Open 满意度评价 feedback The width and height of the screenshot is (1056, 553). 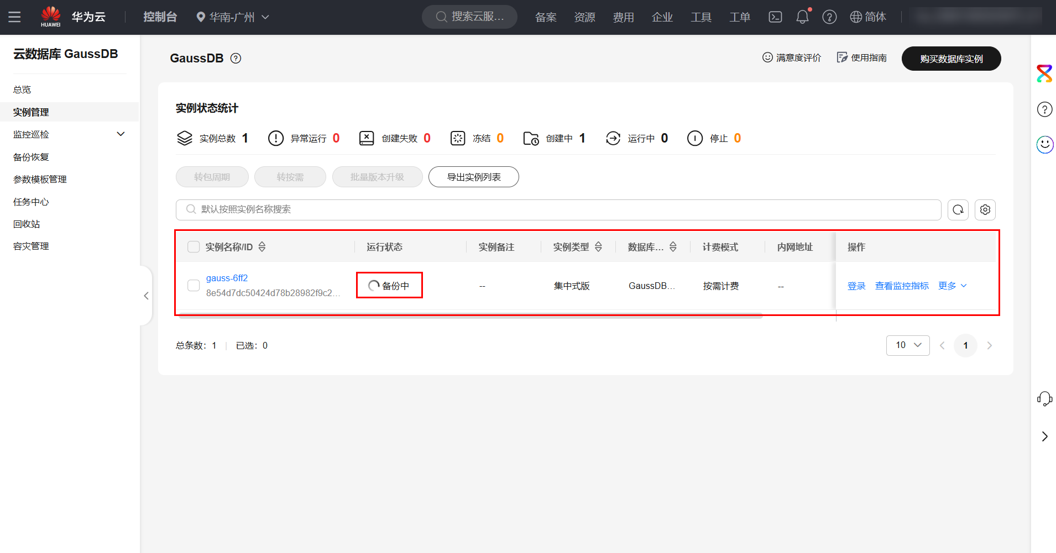(x=792, y=57)
